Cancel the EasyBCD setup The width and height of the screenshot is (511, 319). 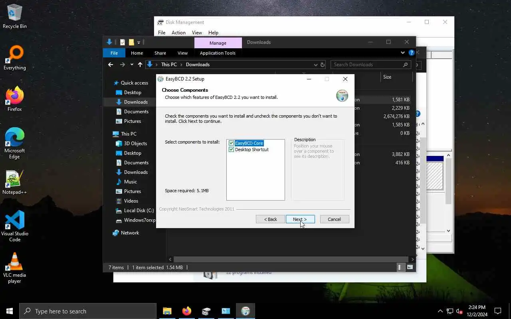[x=335, y=219]
